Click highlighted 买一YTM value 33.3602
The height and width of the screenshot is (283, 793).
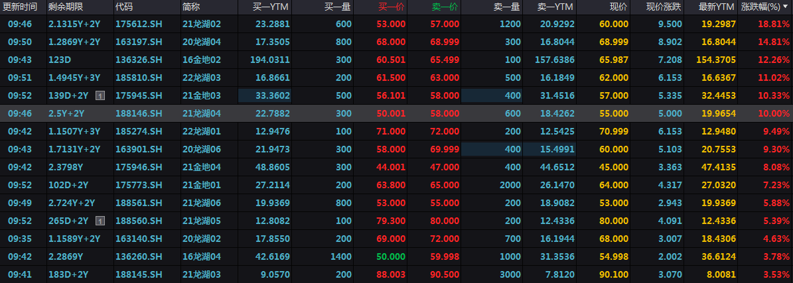(273, 95)
